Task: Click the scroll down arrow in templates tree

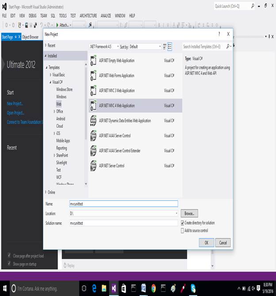Action: 86,184
